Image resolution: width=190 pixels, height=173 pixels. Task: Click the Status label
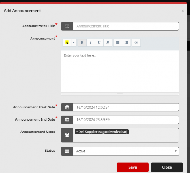pos(50,151)
